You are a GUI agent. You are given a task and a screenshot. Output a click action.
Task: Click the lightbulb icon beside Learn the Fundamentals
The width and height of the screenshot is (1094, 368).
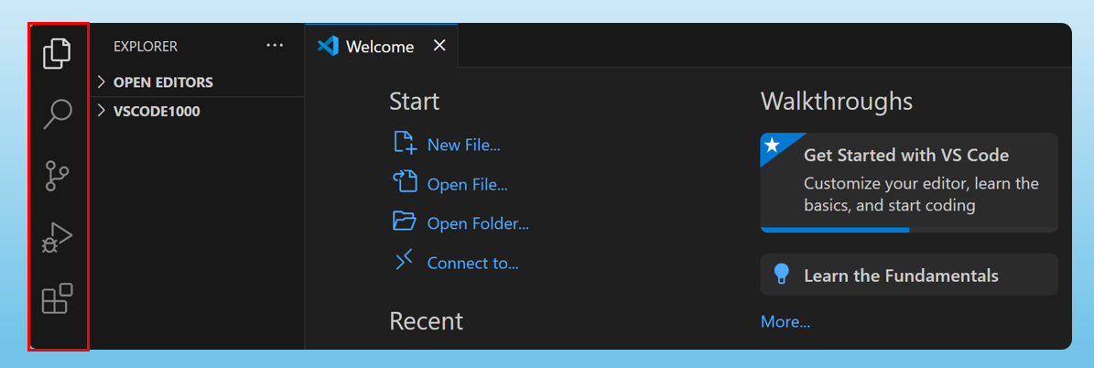tap(782, 274)
